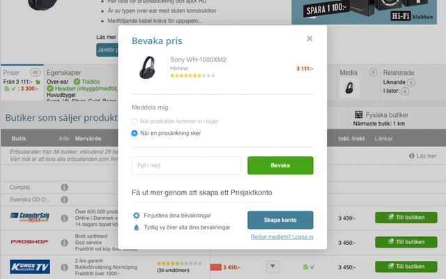
Task: Click the 'Läs mer' info icon at right
Action: coord(412,156)
